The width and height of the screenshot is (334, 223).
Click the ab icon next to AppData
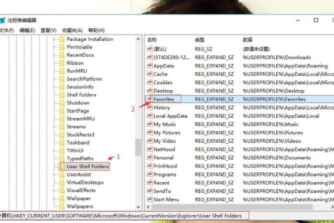149,65
